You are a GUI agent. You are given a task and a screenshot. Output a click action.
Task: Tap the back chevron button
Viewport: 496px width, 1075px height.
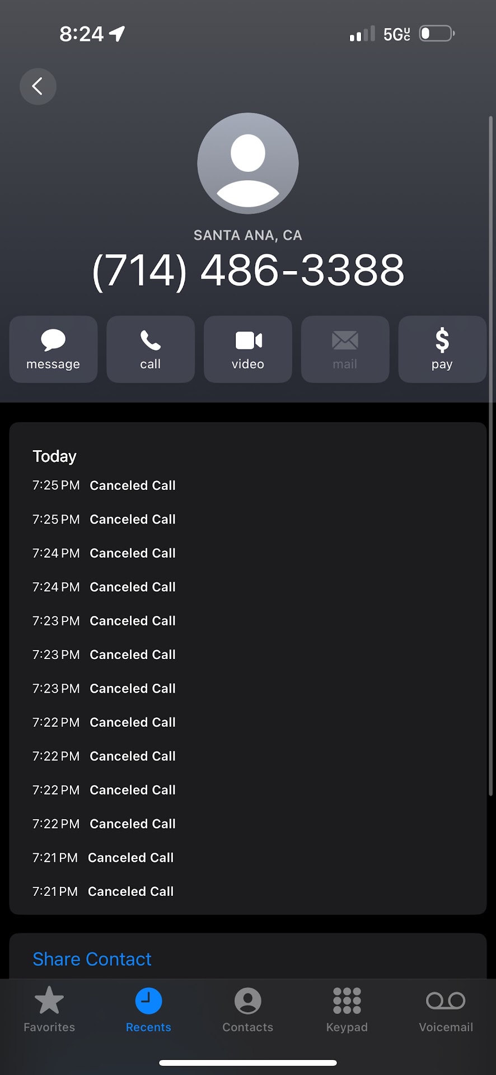coord(38,86)
